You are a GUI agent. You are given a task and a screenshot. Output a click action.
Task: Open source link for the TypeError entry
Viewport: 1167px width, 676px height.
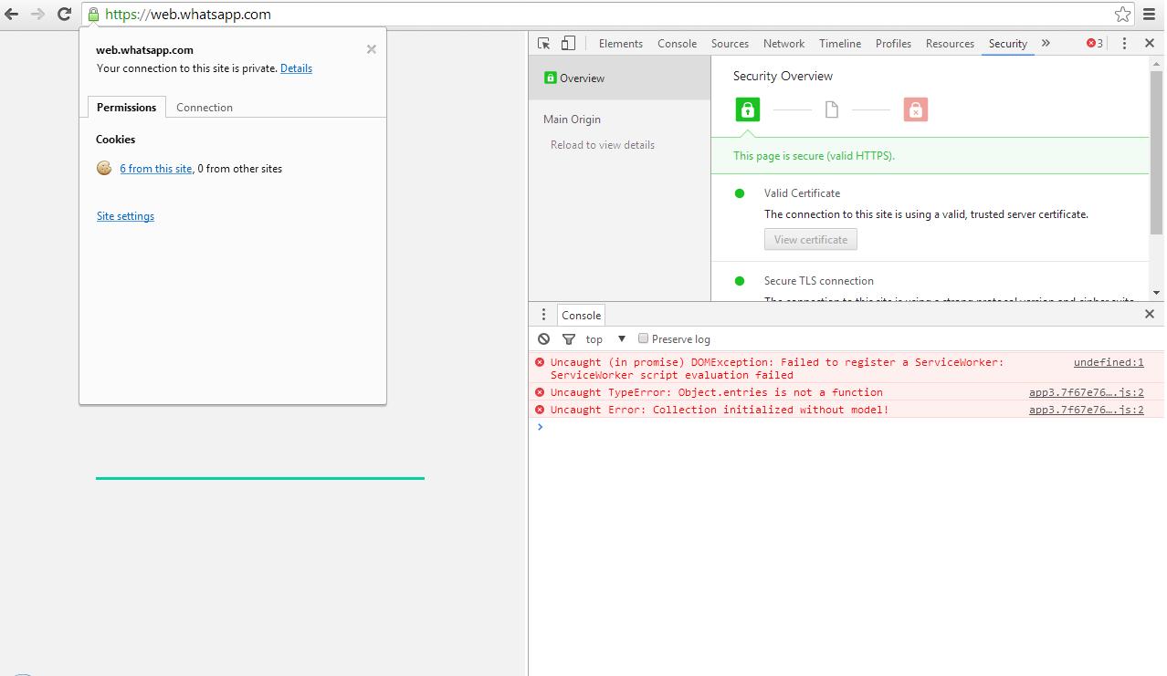pyautogui.click(x=1087, y=392)
